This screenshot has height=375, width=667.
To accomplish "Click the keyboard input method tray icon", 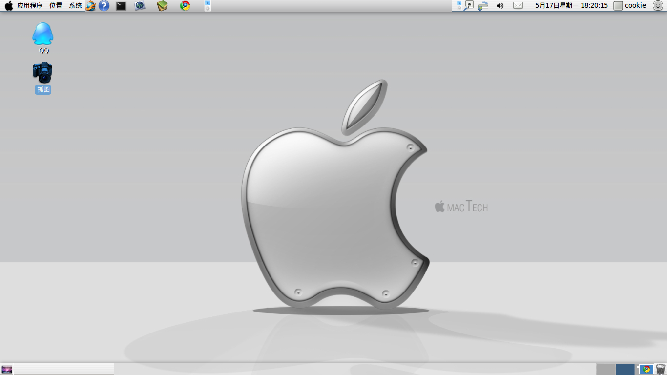I will click(x=483, y=6).
